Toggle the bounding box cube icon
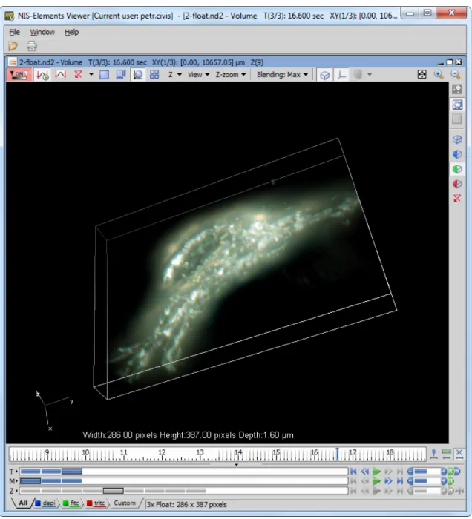This screenshot has height=519, width=472. coord(324,75)
